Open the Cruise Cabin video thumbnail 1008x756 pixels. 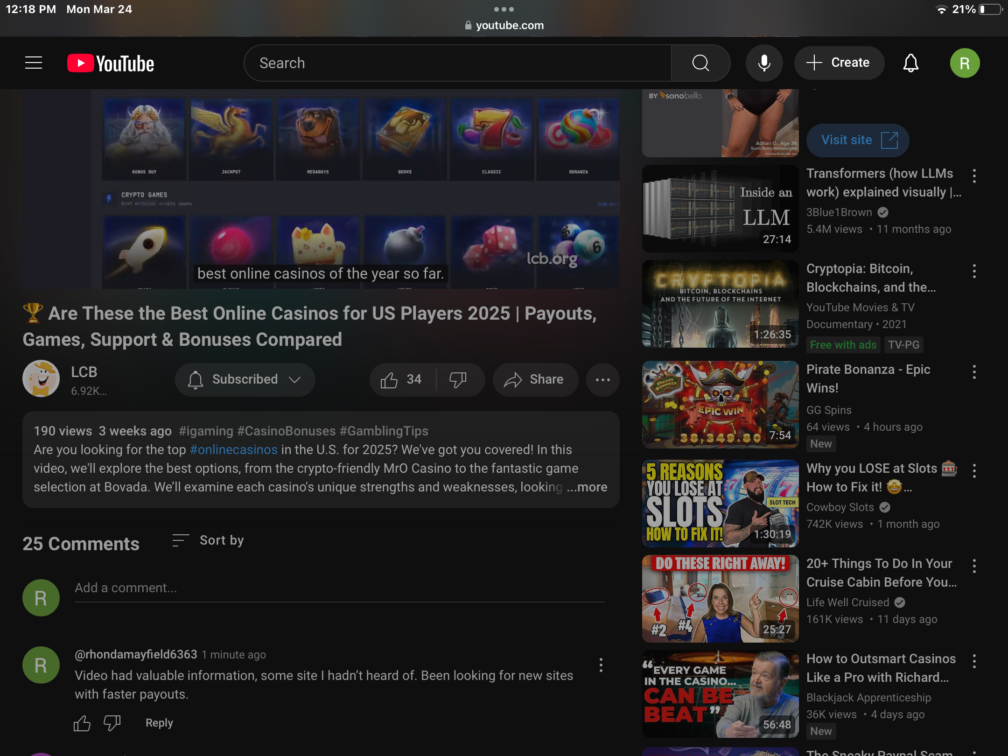pyautogui.click(x=720, y=599)
